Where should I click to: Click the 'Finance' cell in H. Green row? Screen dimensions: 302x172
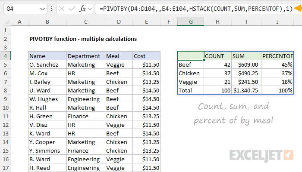pos(86,117)
